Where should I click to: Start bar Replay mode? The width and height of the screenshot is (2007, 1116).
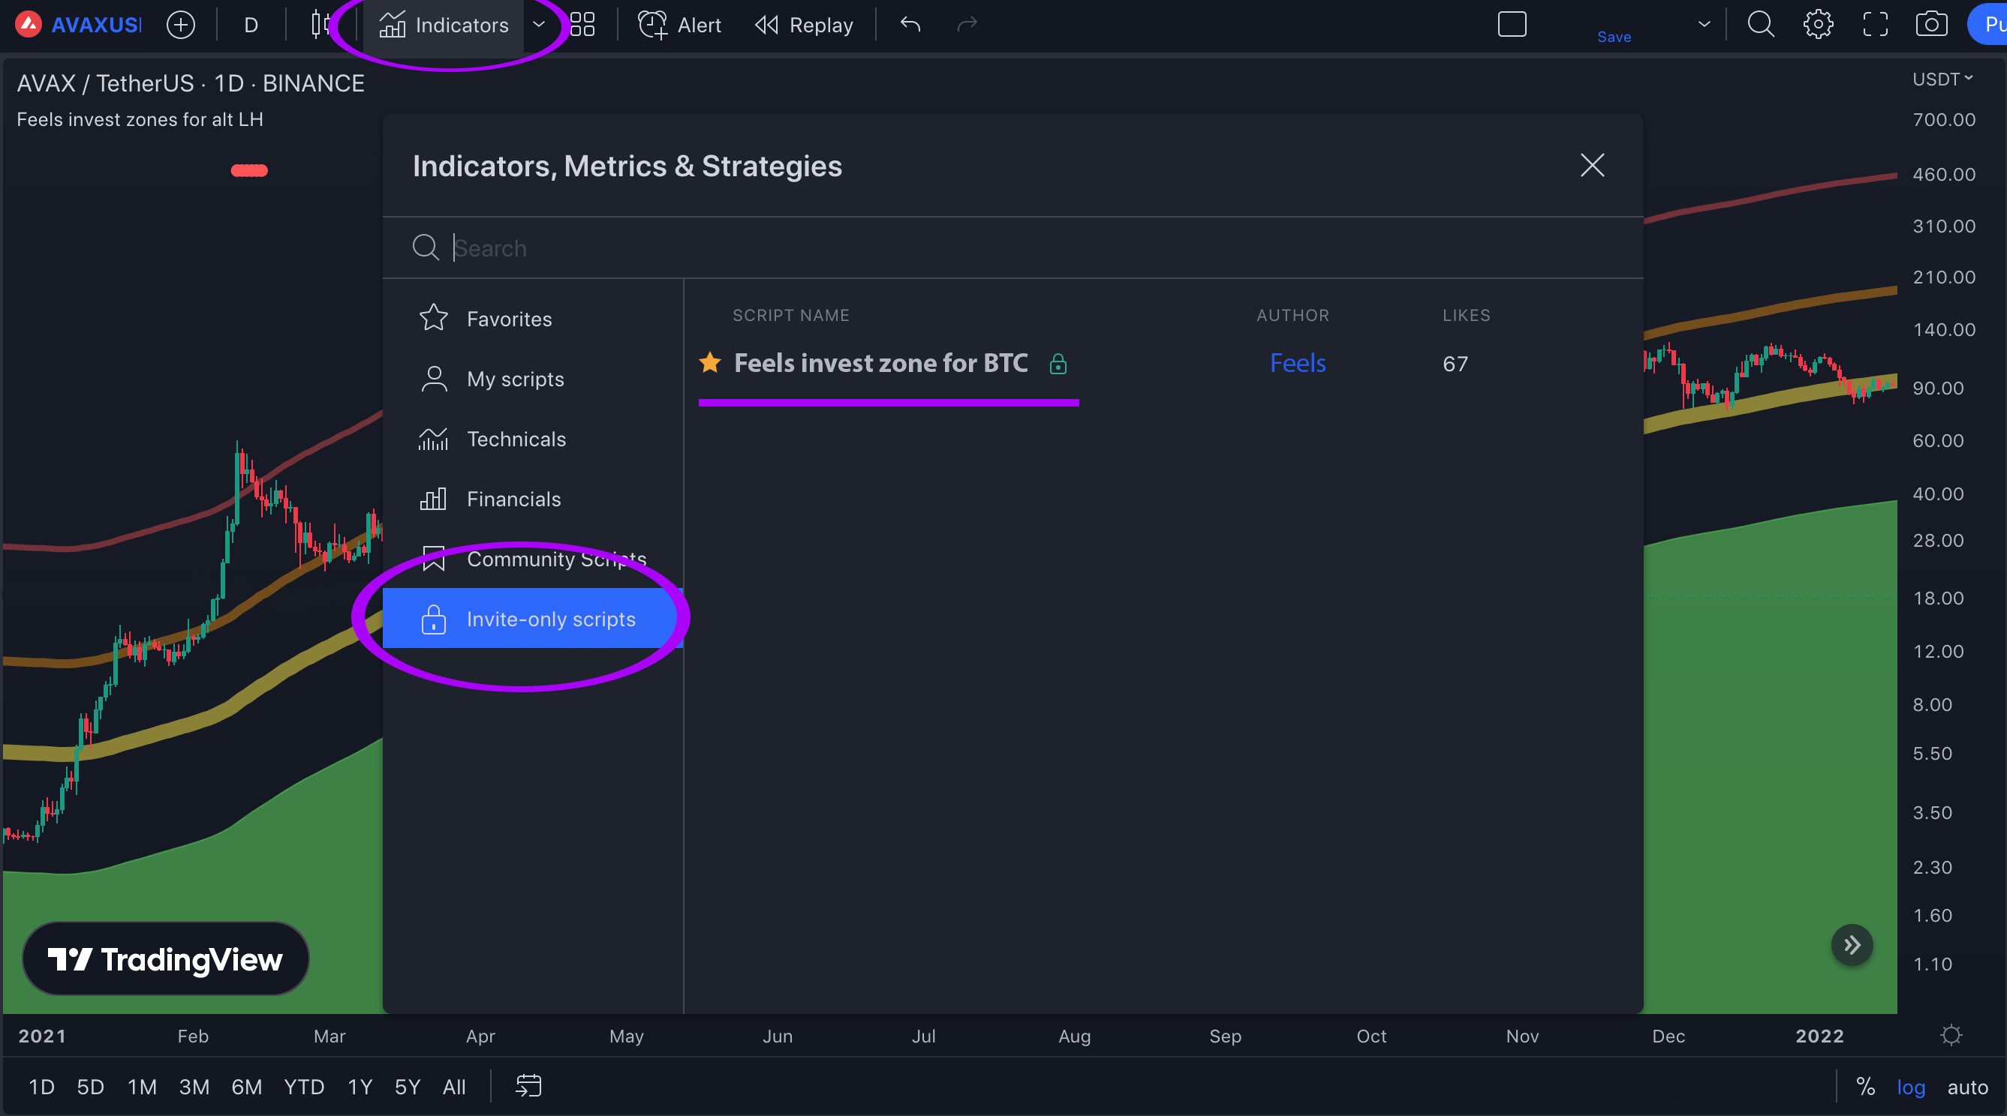804,25
